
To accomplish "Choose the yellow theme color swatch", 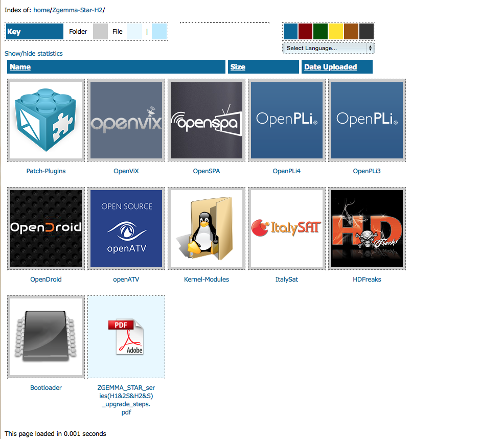I will click(x=336, y=32).
